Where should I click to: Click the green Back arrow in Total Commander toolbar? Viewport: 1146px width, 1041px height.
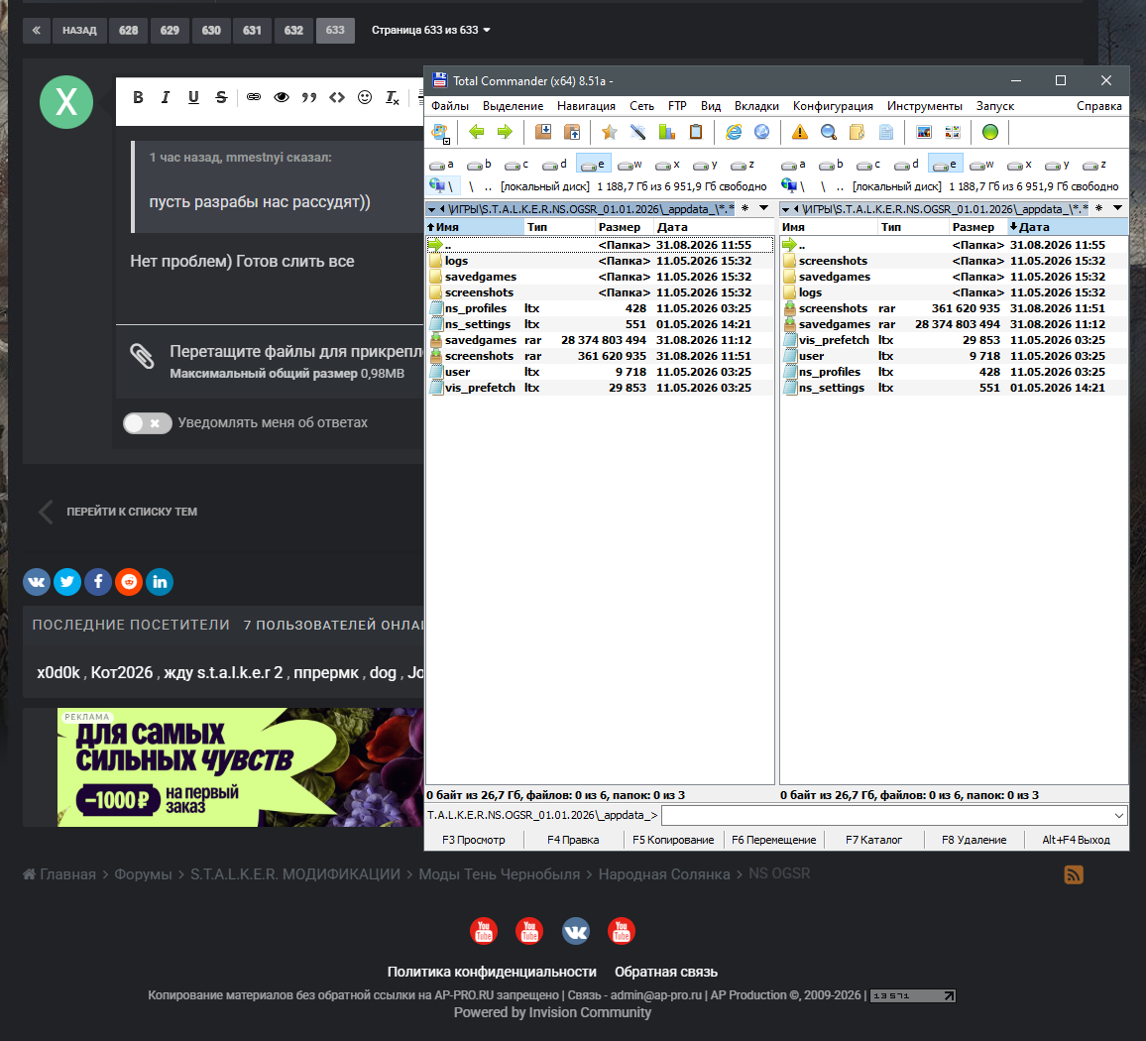pyautogui.click(x=477, y=132)
